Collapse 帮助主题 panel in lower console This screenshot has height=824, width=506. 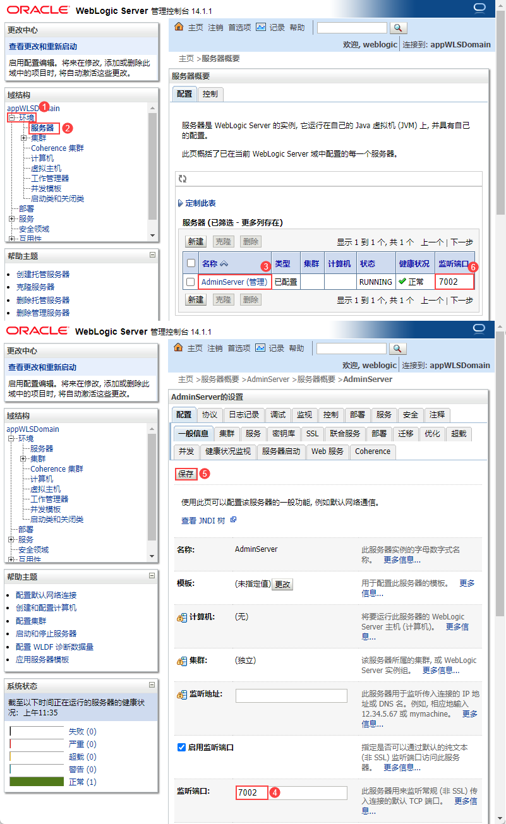point(152,576)
